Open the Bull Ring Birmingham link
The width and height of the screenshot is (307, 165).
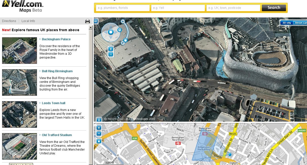pos(57,71)
